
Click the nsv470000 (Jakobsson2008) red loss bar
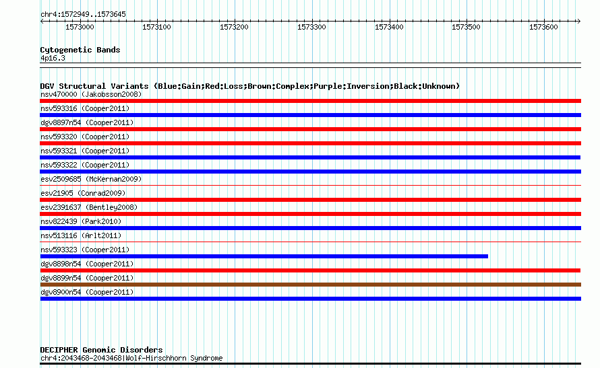[310, 101]
